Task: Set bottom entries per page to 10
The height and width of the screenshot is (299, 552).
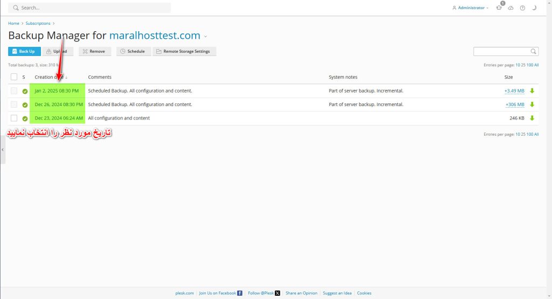Action: pyautogui.click(x=517, y=134)
